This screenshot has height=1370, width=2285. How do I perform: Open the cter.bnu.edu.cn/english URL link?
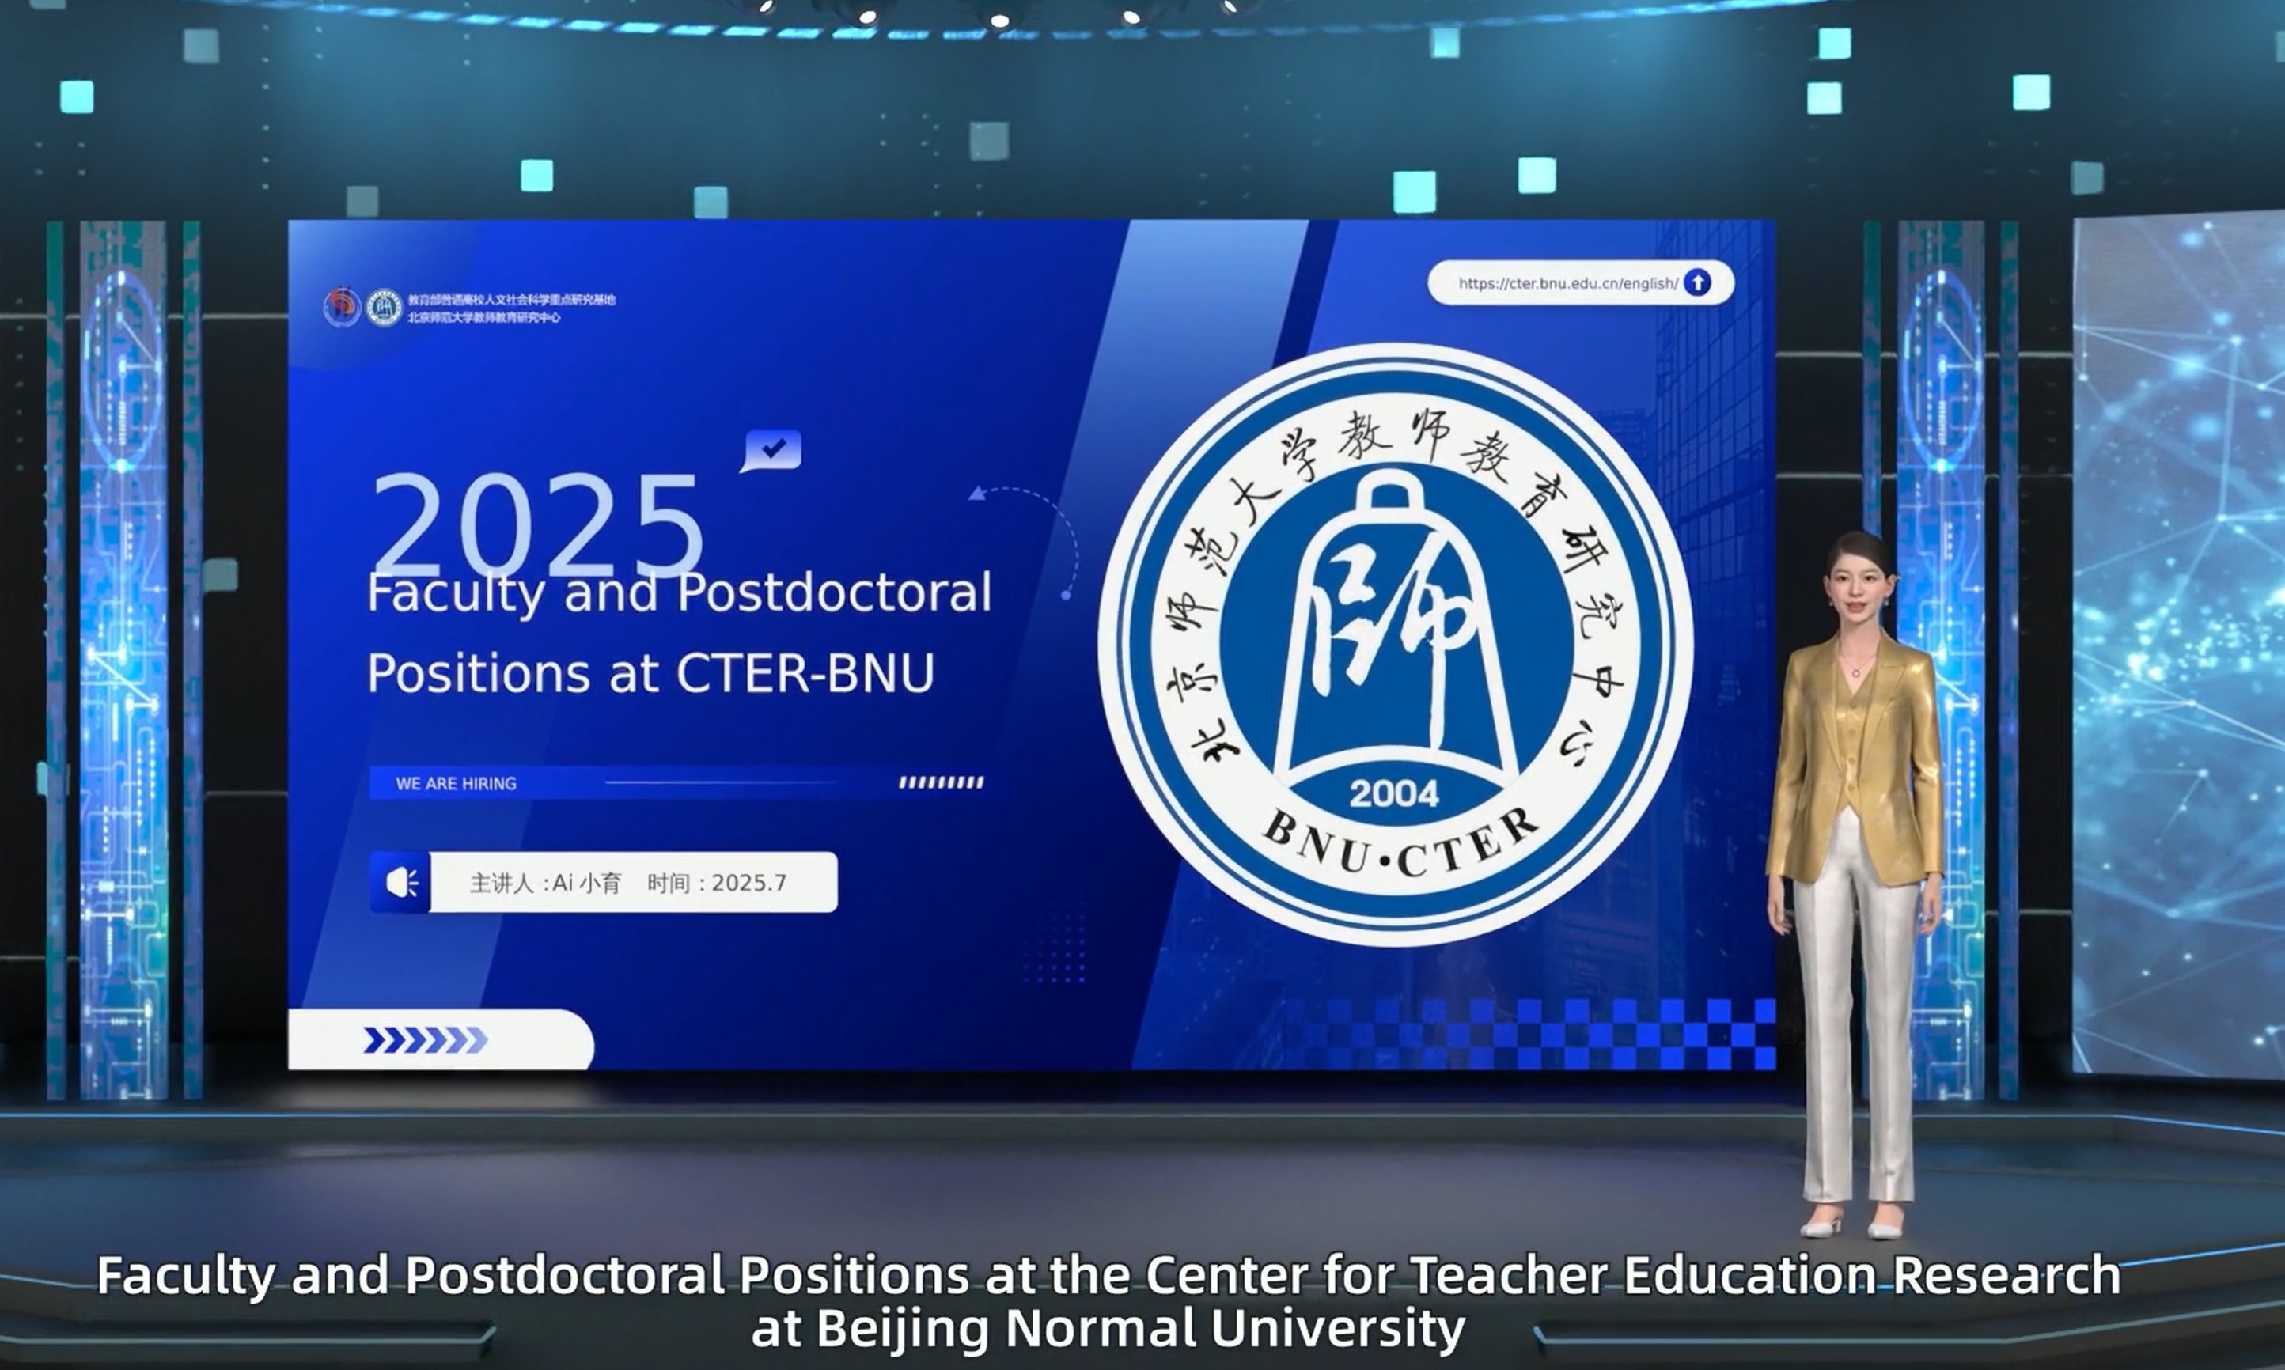(x=1567, y=283)
